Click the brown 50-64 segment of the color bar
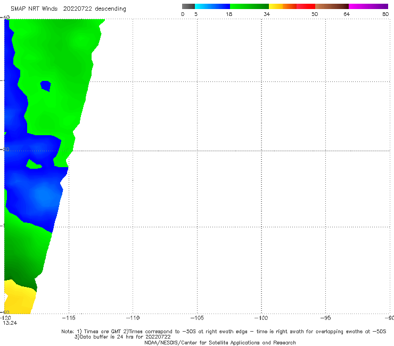The image size is (394, 346). pyautogui.click(x=332, y=6)
